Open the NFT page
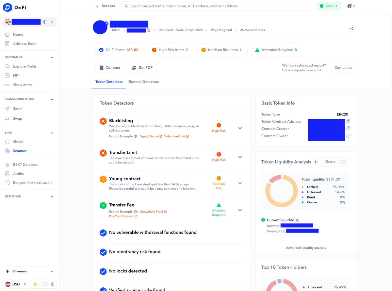 pos(16,76)
